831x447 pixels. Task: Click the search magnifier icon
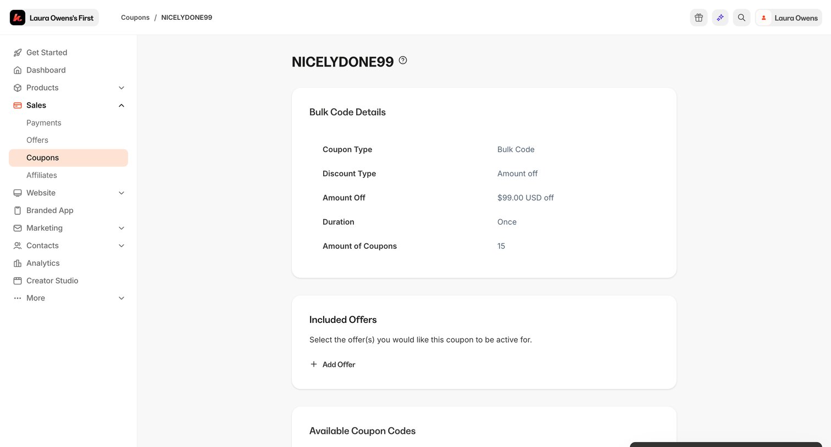[741, 18]
